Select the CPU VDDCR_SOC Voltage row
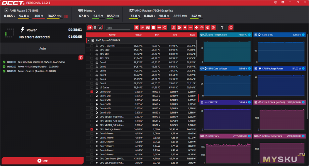 pos(142,121)
